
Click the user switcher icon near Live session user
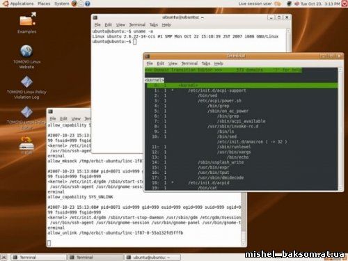(x=278, y=3)
